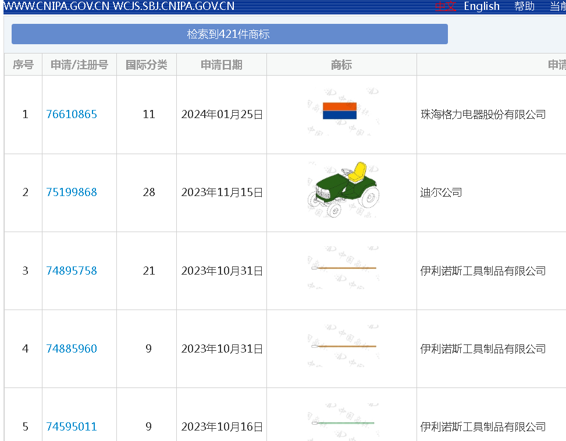Click the WWW.CNIPA.GOV.CN address text

56,6
